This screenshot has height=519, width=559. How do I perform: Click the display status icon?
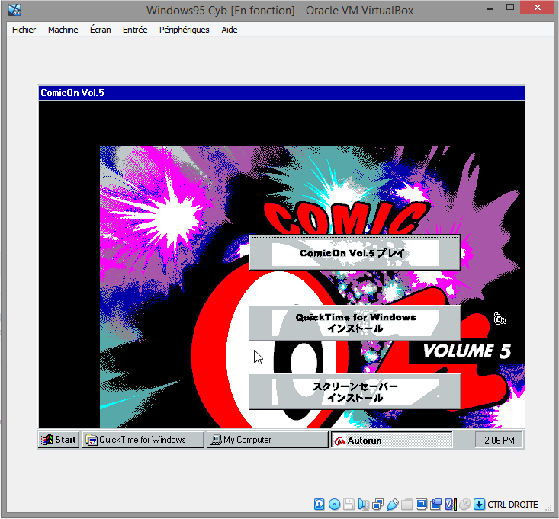[422, 505]
